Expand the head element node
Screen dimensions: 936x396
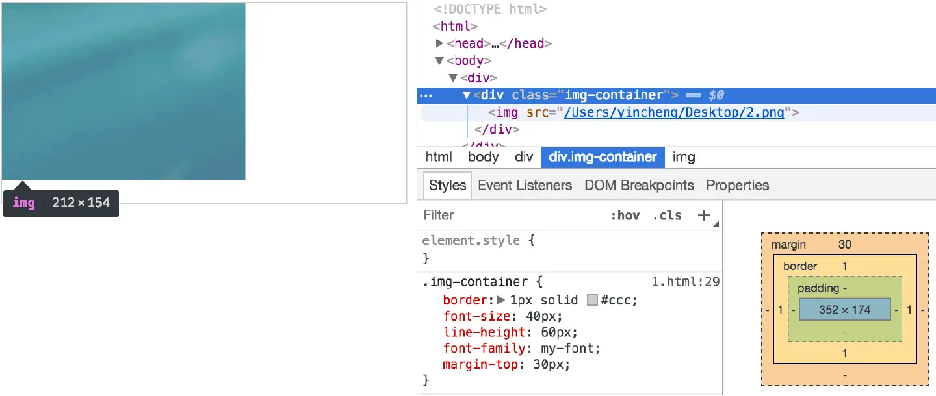coord(440,43)
